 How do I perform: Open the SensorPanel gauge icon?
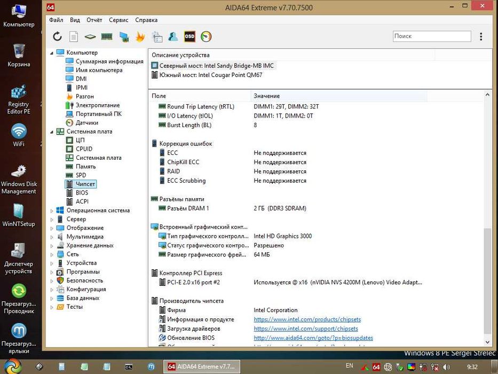click(206, 36)
